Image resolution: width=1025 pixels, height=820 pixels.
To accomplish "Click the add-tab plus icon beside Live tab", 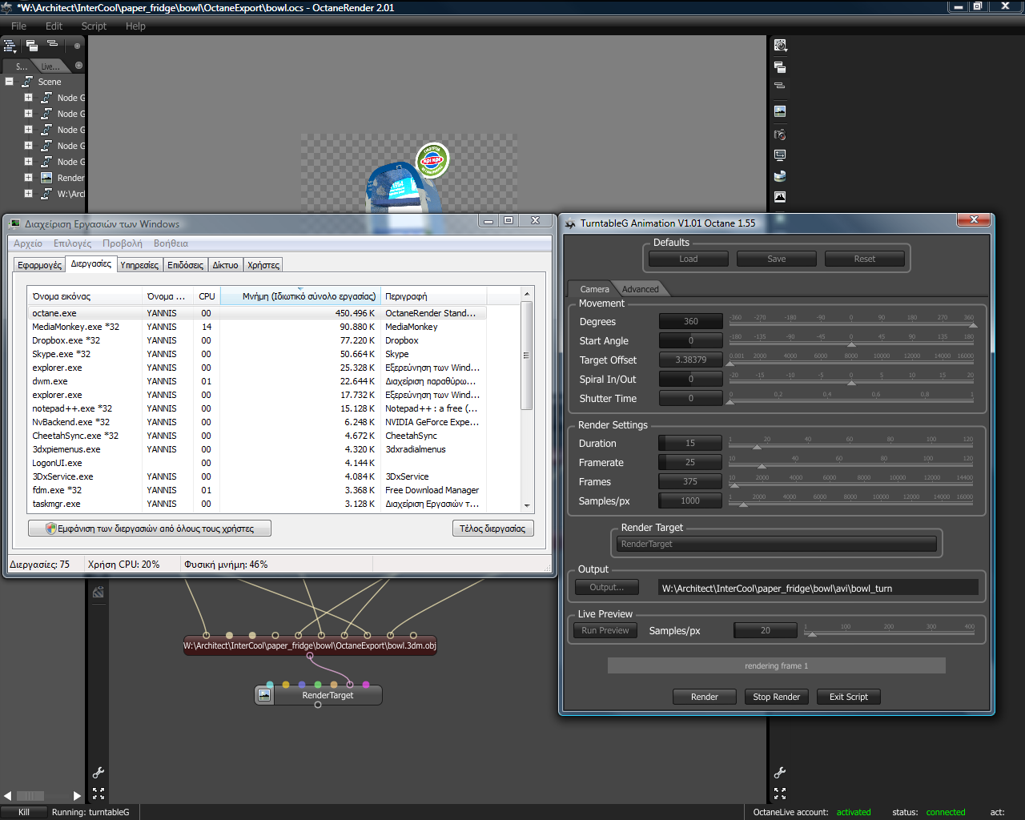I will [78, 66].
